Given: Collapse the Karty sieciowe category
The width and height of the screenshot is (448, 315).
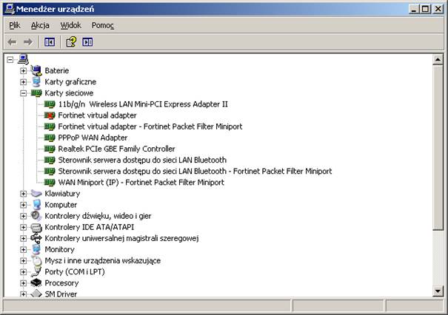Looking at the screenshot, I should (x=24, y=93).
